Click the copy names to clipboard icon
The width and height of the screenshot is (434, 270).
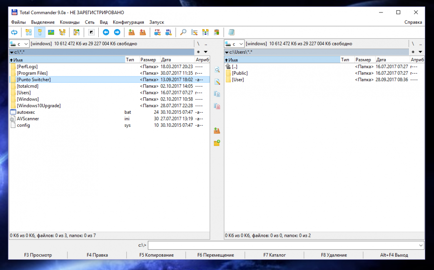click(x=217, y=32)
